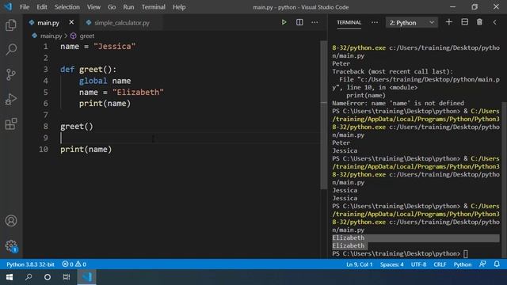Kill terminal with the trash icon
This screenshot has width=507, height=285.
(479, 22)
